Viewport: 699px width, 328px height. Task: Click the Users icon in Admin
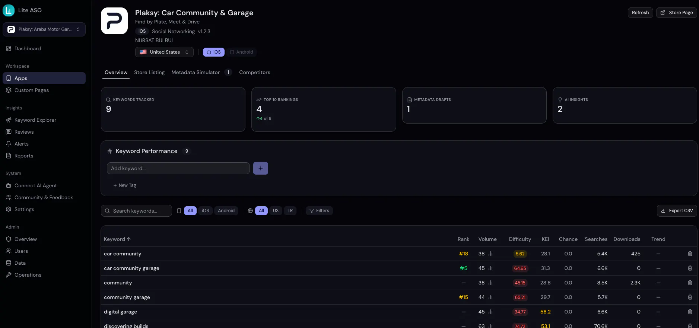coord(9,251)
